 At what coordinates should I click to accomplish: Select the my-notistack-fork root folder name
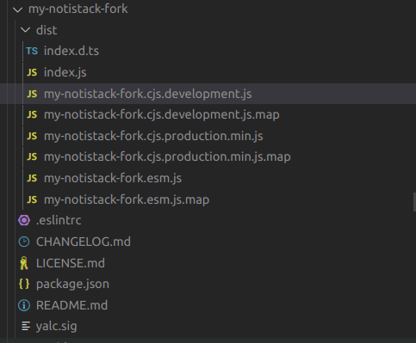click(78, 9)
